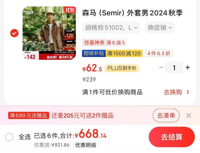Tap the 去凑单 button
The height and width of the screenshot is (153, 200).
(x=166, y=116)
